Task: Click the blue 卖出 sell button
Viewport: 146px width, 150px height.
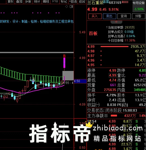Action: tap(110, 16)
